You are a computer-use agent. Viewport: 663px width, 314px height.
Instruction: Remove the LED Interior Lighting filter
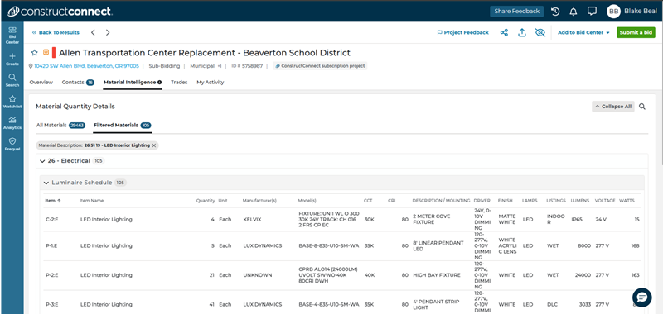point(154,145)
